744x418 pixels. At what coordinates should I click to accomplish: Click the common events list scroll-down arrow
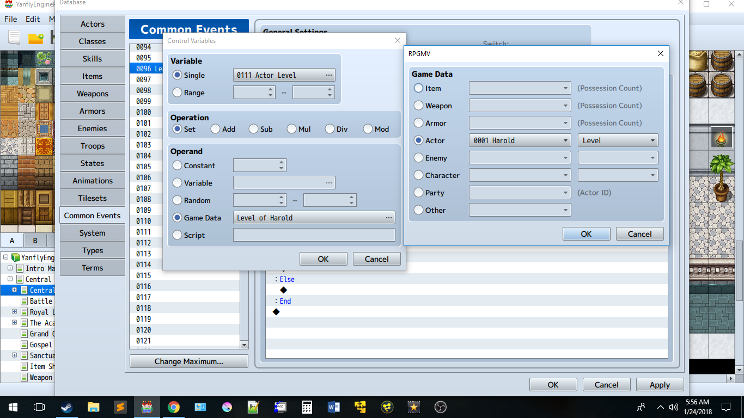click(244, 345)
